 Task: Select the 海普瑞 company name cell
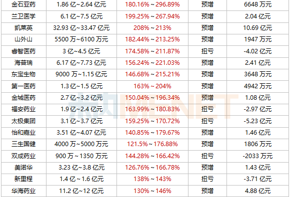(x=23, y=63)
